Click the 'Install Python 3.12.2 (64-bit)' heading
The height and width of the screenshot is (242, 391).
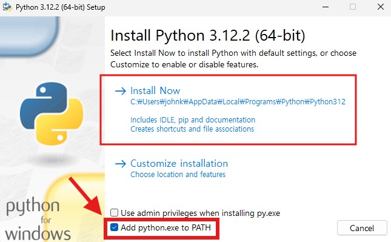tap(208, 35)
